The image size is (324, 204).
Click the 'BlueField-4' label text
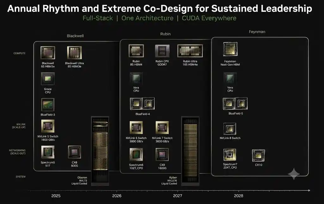click(143, 114)
